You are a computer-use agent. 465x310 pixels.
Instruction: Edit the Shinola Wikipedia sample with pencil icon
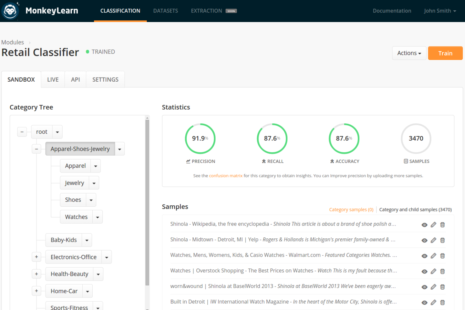[x=434, y=225]
